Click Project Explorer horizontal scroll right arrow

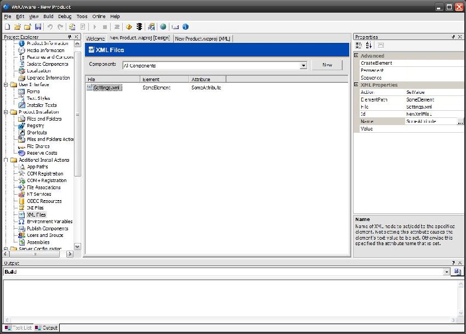click(70, 254)
